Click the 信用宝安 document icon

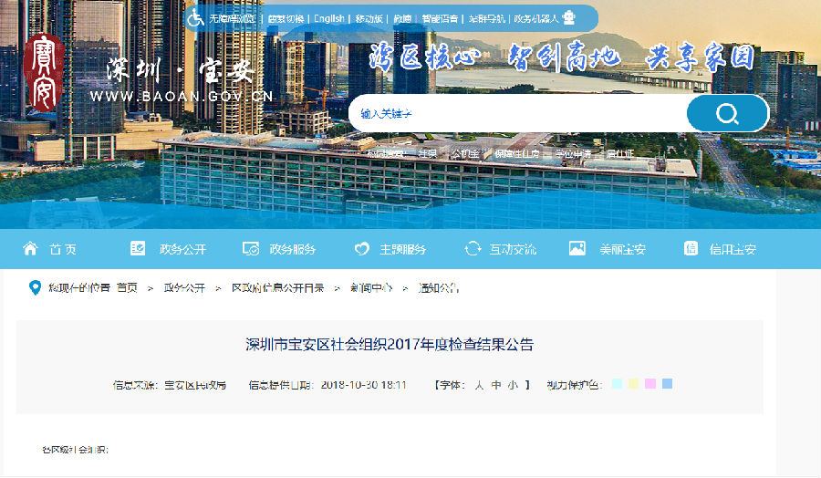tap(691, 249)
